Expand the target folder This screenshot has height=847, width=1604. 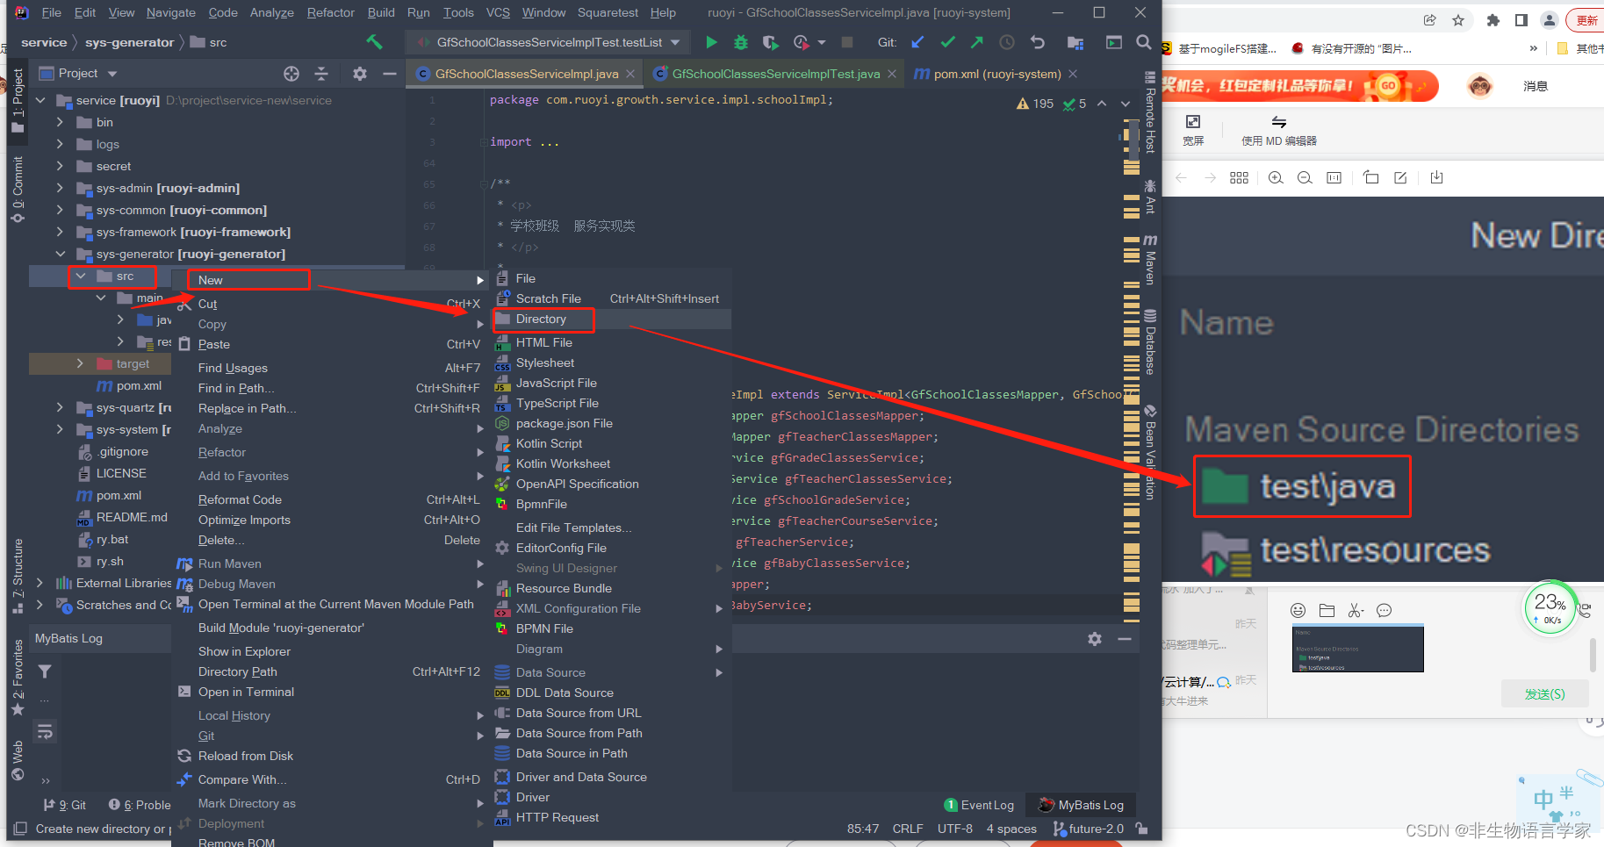tap(81, 363)
